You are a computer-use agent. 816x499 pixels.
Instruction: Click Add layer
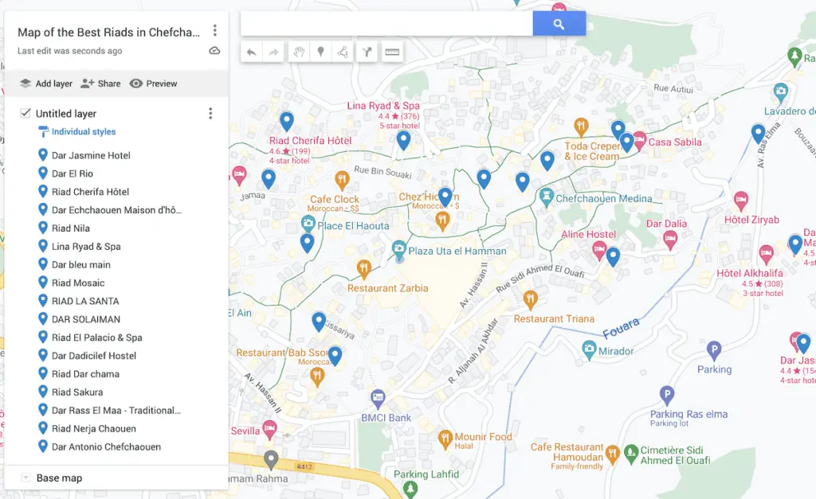[x=45, y=84]
